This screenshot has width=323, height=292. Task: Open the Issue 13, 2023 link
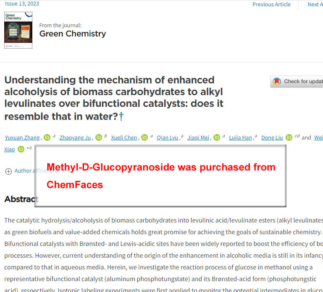click(22, 4)
